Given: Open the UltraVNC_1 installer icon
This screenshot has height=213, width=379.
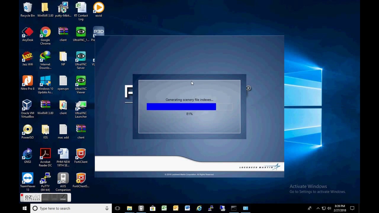Looking at the screenshot, I should click(x=81, y=34).
